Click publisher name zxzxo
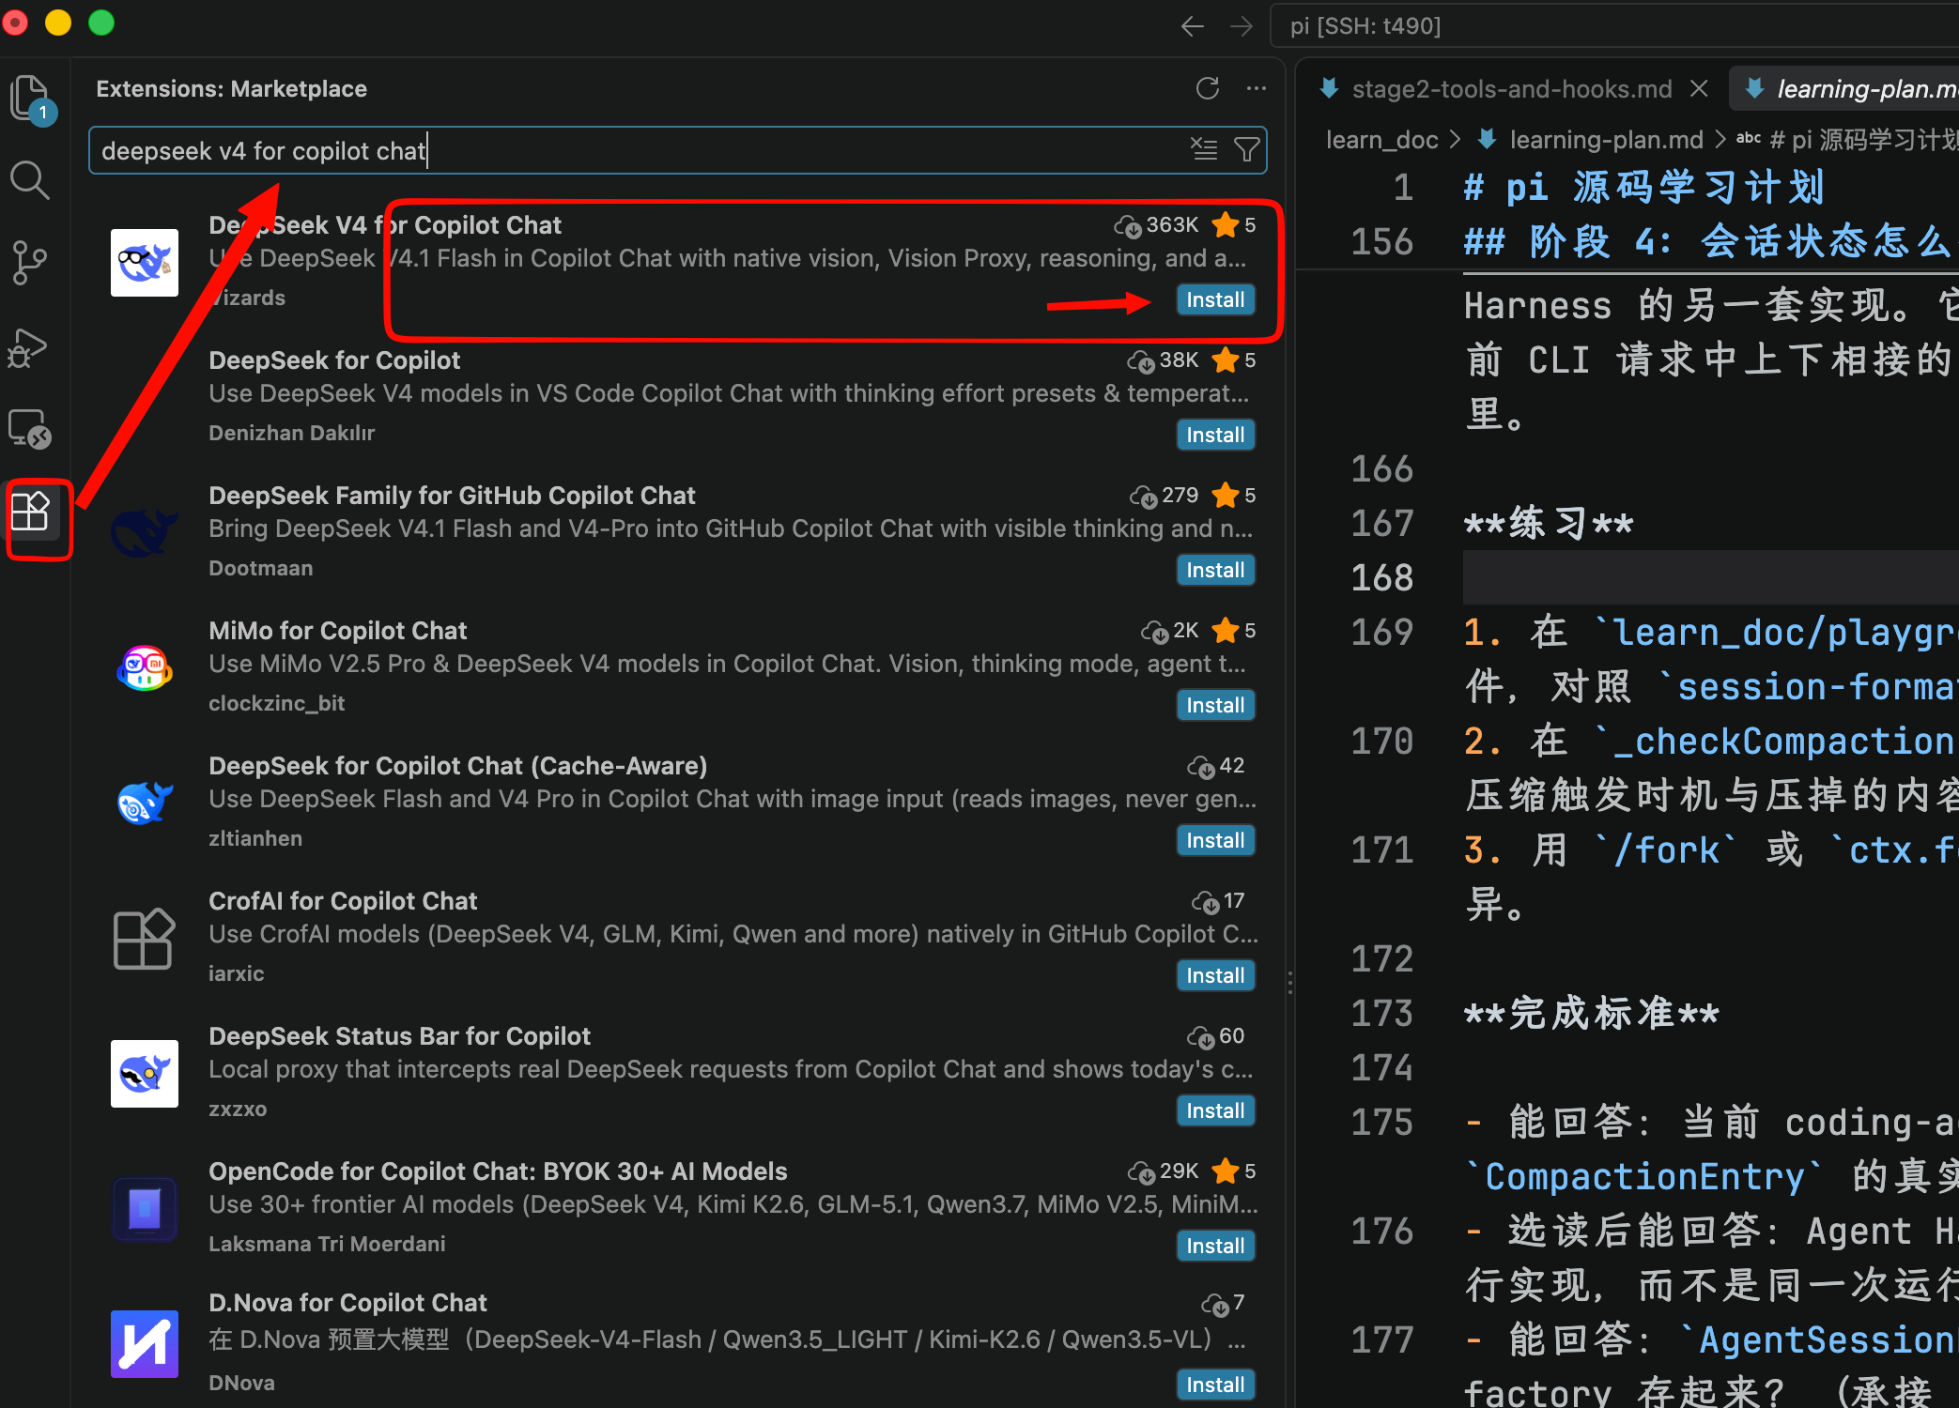Image resolution: width=1959 pixels, height=1408 pixels. (x=238, y=1109)
